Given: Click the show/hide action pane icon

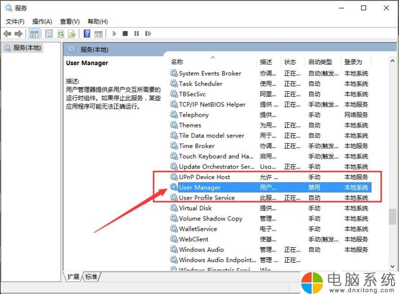Looking at the screenshot, I should [x=98, y=34].
